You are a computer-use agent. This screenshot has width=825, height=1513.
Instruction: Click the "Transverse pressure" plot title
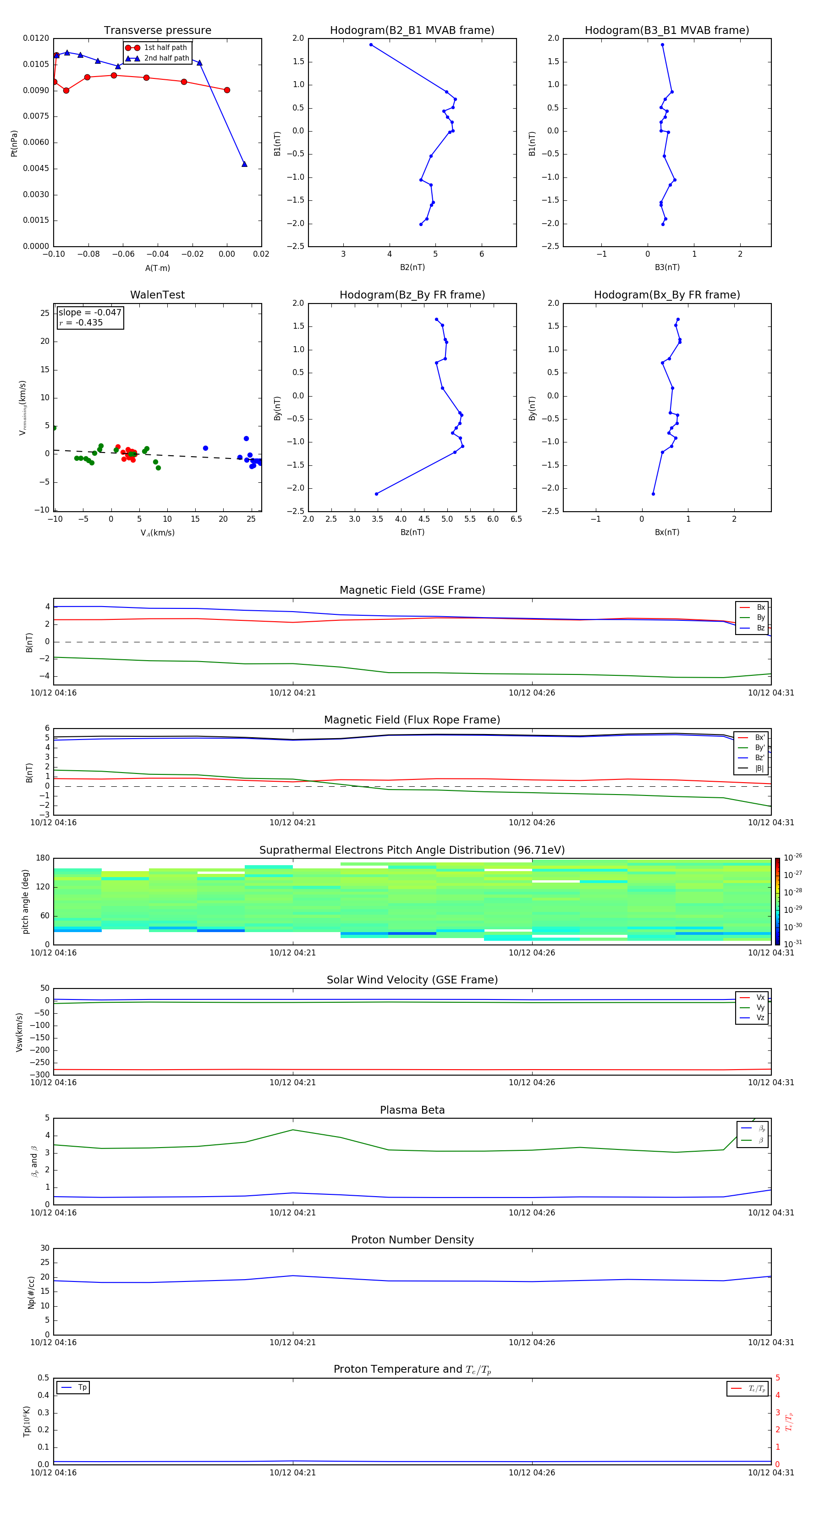click(x=157, y=31)
